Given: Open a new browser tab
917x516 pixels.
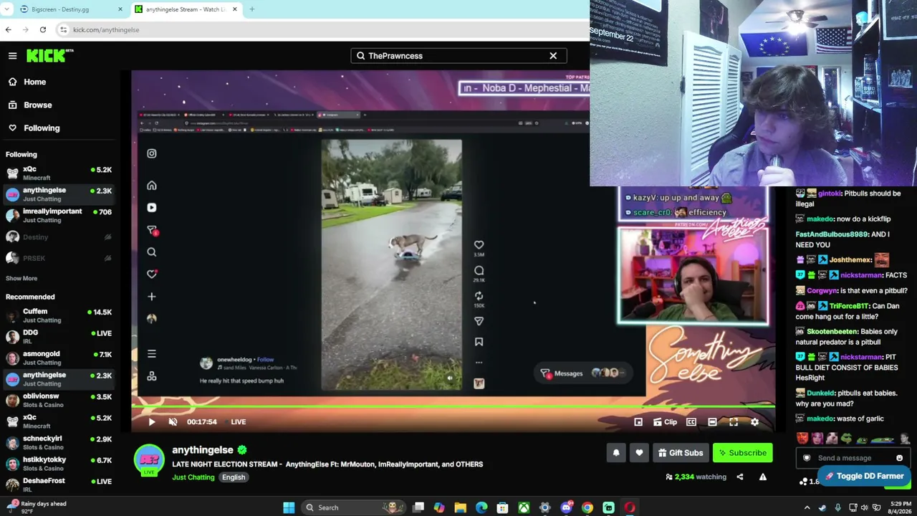Looking at the screenshot, I should coord(251,9).
